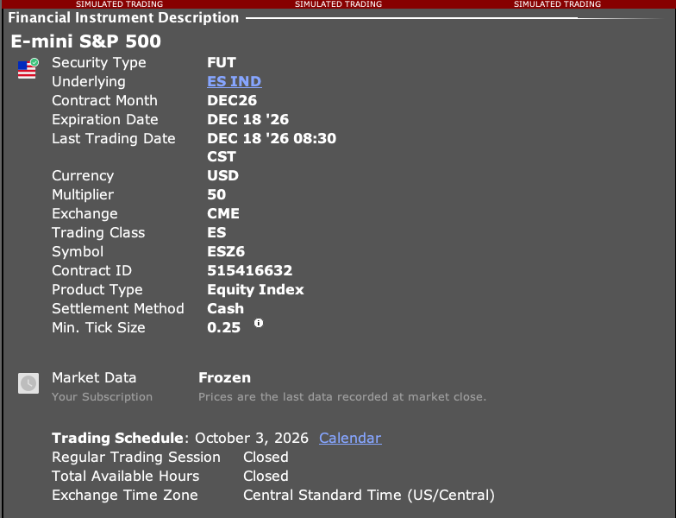Click the Exchange Time Zone label
Image resolution: width=676 pixels, height=518 pixels.
point(125,496)
